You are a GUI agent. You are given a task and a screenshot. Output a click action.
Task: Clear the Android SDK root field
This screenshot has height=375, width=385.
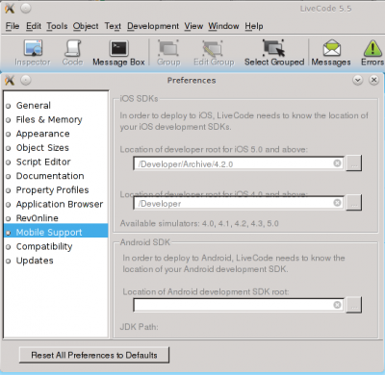[x=337, y=305]
